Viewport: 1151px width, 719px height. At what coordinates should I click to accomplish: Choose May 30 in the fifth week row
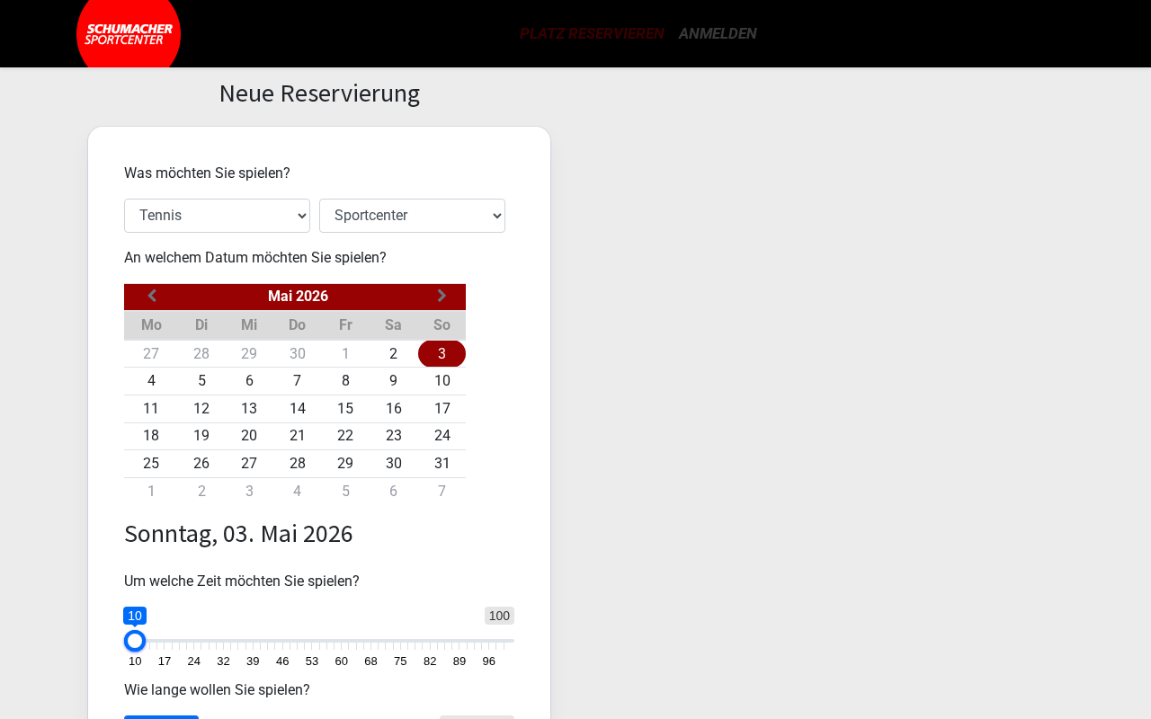point(393,464)
